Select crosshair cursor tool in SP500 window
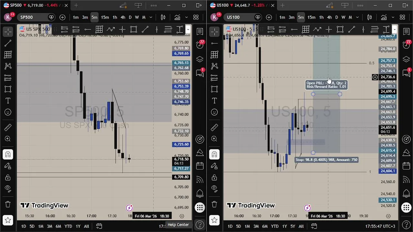 [8, 32]
